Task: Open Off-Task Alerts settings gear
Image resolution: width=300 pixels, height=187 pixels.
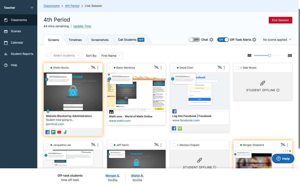Action: [254, 40]
